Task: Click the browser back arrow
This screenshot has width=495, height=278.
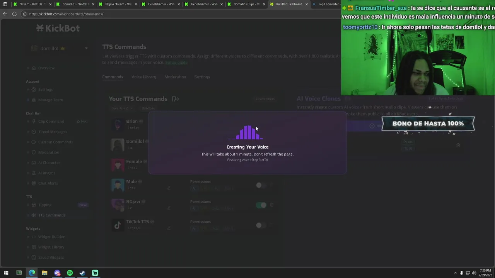Action: 5,14
